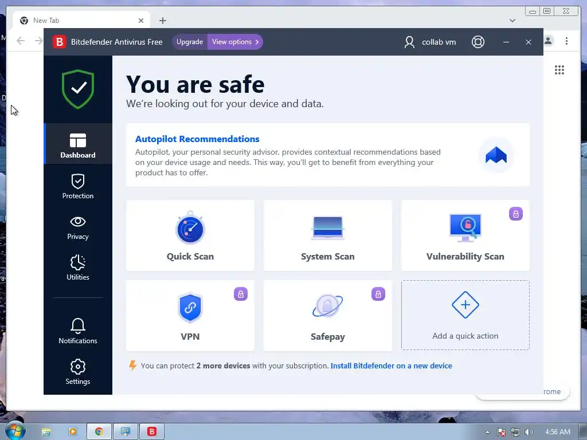Click the green shield status icon

pyautogui.click(x=78, y=89)
